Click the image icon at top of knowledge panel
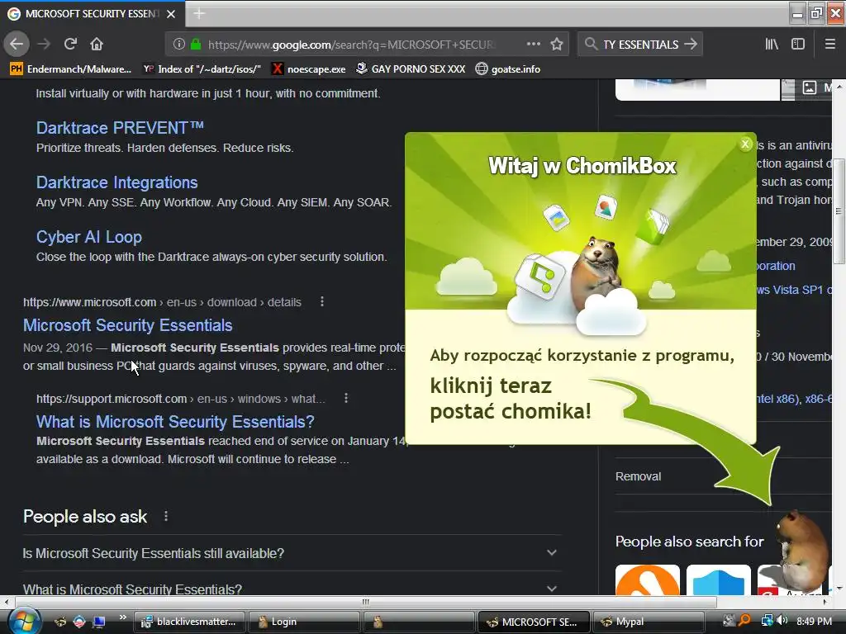The width and height of the screenshot is (846, 634). pos(810,88)
